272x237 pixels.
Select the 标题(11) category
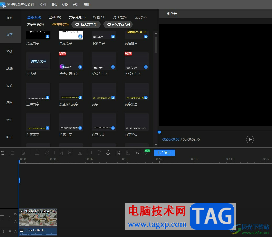click(99, 17)
